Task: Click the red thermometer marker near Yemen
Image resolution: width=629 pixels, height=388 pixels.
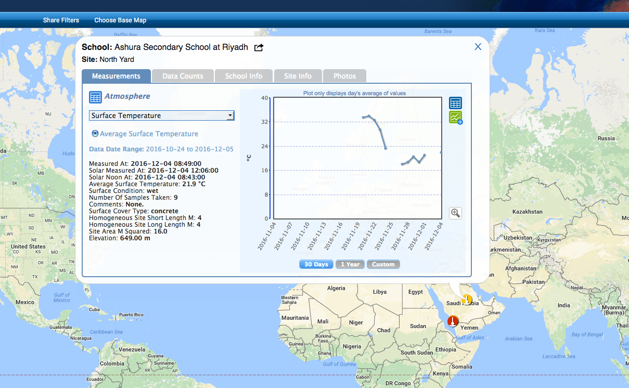Action: (x=453, y=321)
